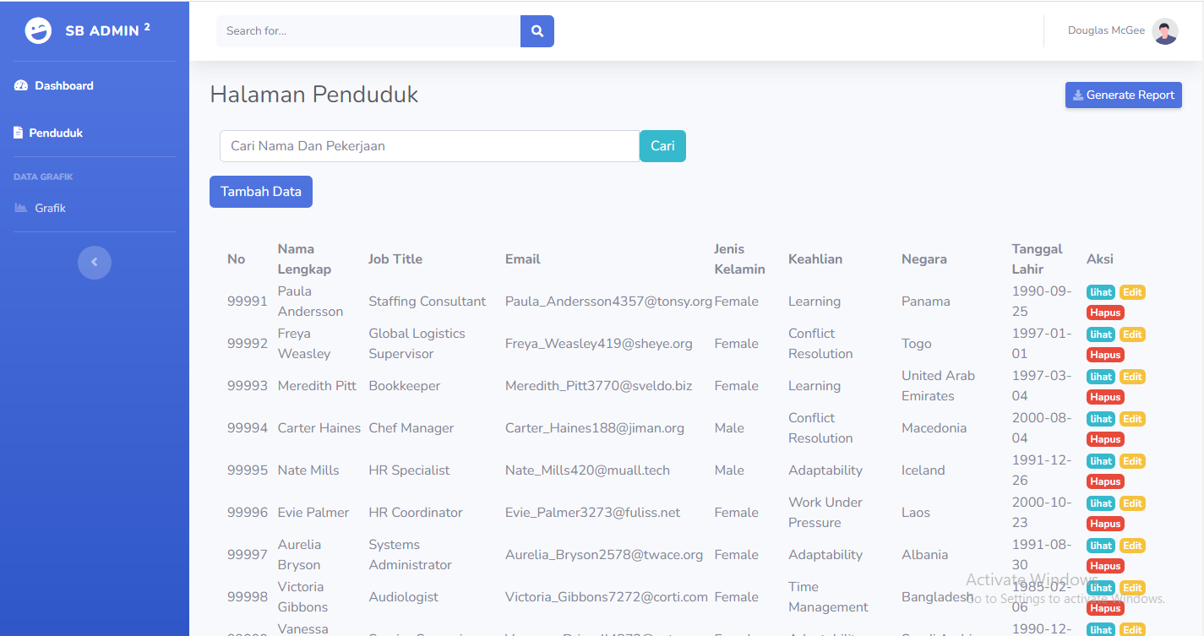Click Hapus for Meredith Pitt row
This screenshot has height=636, width=1204.
coord(1105,397)
